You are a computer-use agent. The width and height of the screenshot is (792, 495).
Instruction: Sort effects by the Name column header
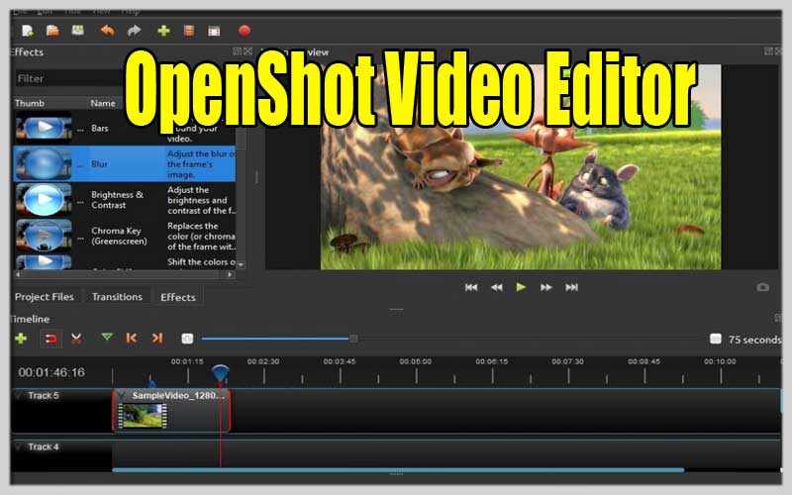(103, 103)
